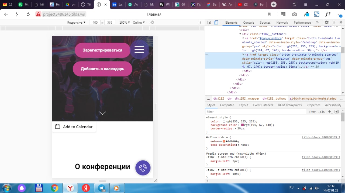
Task: Open DevTools settings gear
Action: 327,23
